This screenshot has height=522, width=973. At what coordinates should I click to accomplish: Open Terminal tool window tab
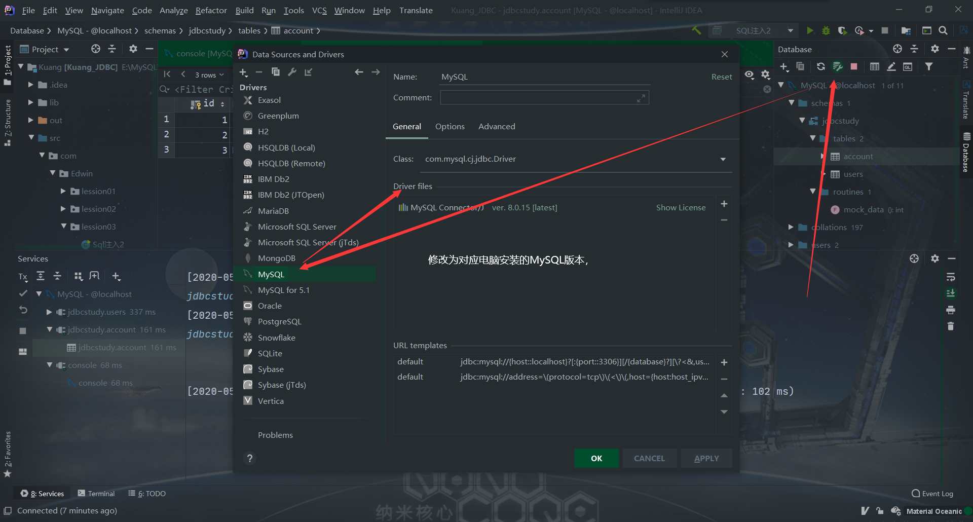[96, 493]
